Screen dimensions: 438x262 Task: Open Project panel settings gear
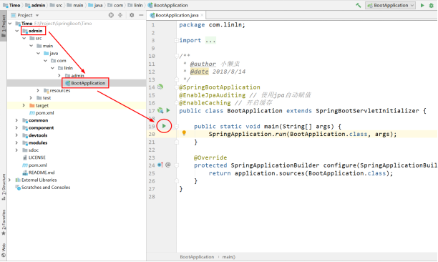point(132,15)
